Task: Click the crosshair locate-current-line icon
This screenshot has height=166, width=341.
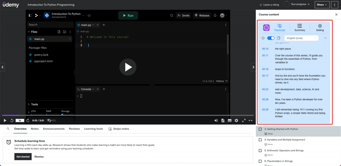Action: (263, 38)
